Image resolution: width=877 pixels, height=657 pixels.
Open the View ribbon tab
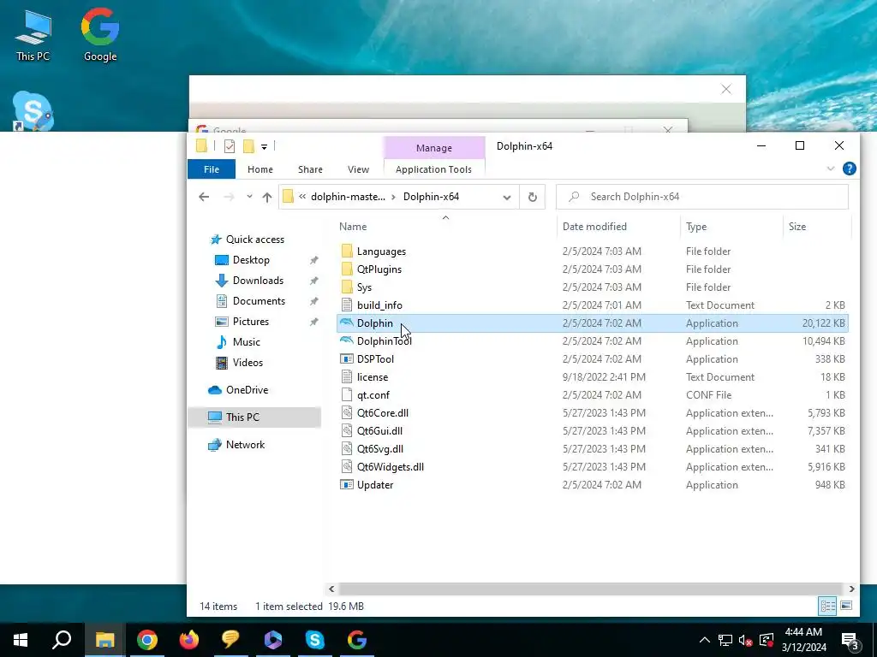359,169
